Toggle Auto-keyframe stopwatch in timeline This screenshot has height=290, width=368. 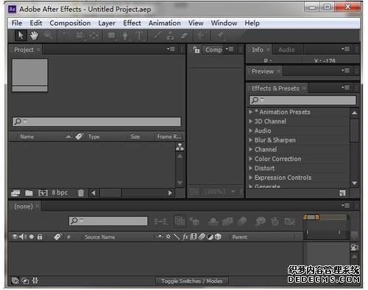point(275,222)
